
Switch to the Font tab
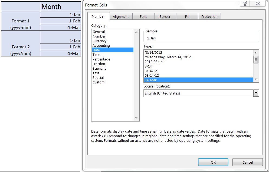[143, 16]
